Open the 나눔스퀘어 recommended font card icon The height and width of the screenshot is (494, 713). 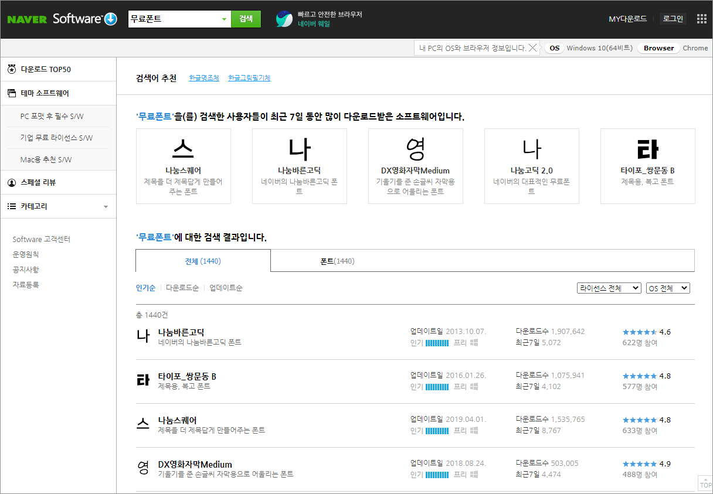pos(183,149)
